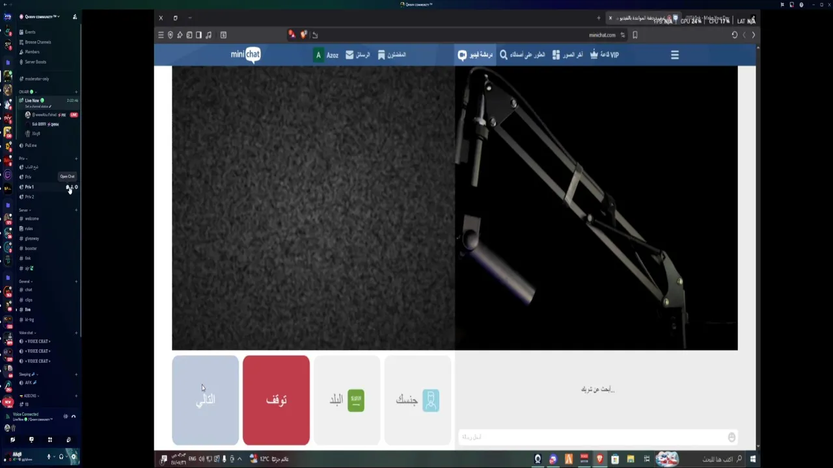
Task: Open the minichat hamburger menu
Action: 675,55
